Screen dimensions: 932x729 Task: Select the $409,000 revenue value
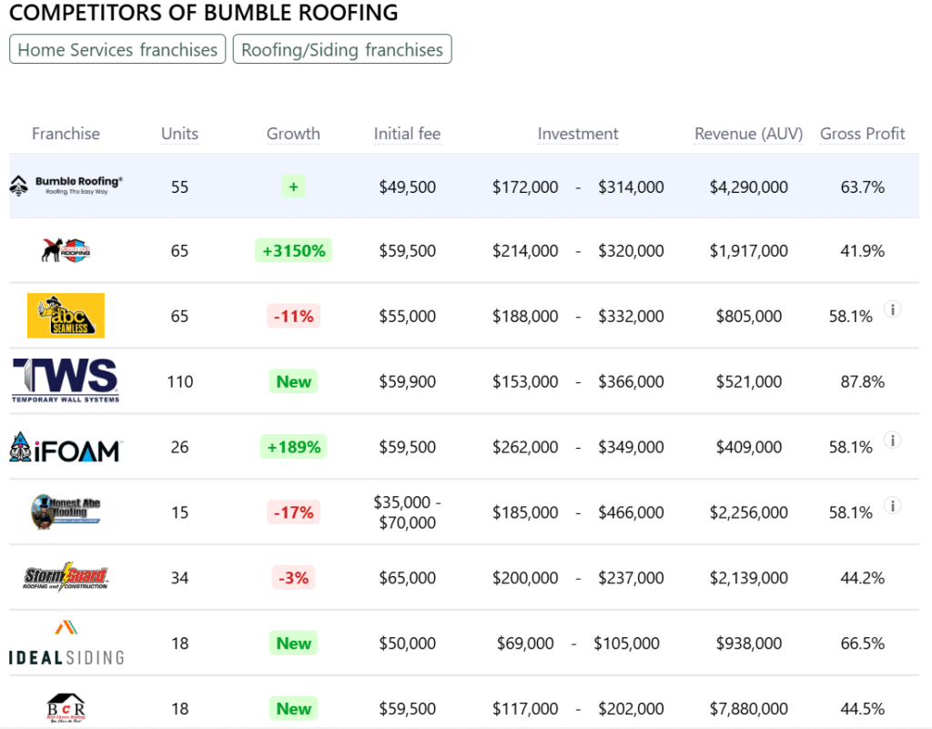tap(748, 447)
